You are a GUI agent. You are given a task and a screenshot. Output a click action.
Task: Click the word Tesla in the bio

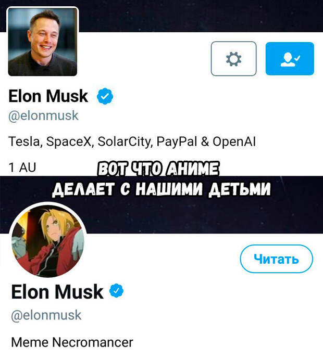(24, 142)
